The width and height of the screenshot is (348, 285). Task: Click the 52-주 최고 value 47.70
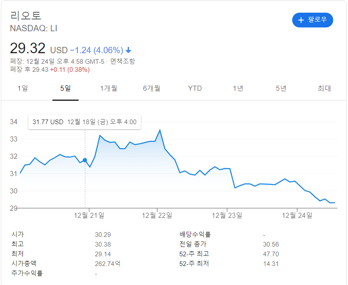[271, 254]
